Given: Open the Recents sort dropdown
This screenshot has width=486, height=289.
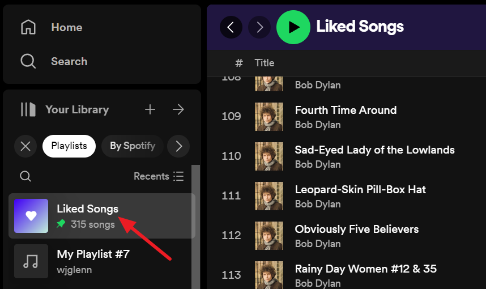Looking at the screenshot, I should click(x=159, y=176).
